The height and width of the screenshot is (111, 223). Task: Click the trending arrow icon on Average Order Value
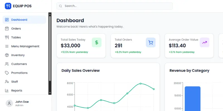205,42
